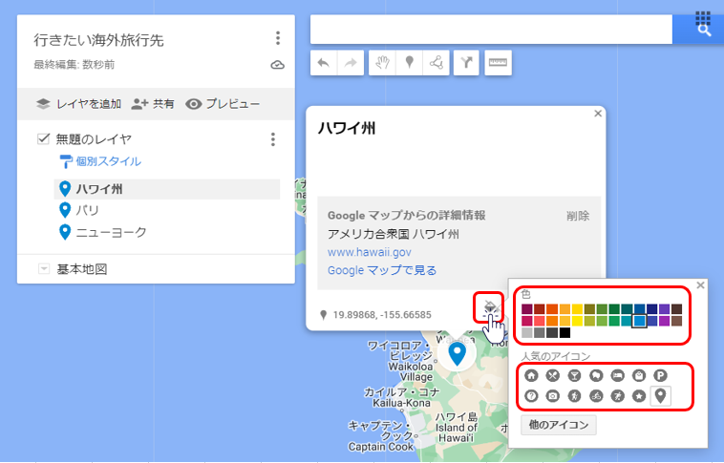Image resolution: width=724 pixels, height=463 pixels.
Task: Activate the ruler measure tool
Action: tap(498, 63)
